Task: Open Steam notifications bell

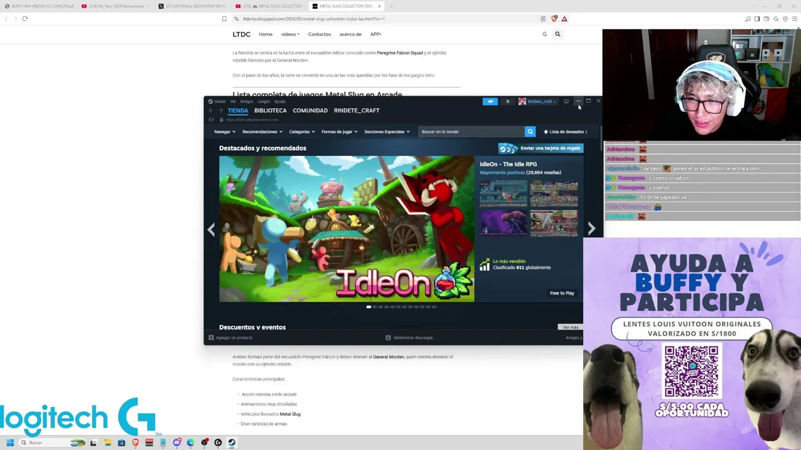Action: click(508, 101)
